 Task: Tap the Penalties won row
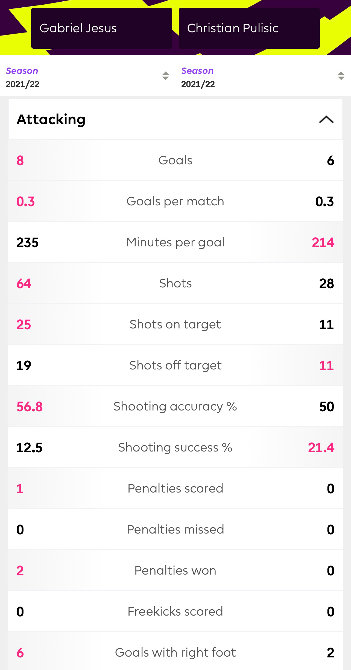(175, 570)
